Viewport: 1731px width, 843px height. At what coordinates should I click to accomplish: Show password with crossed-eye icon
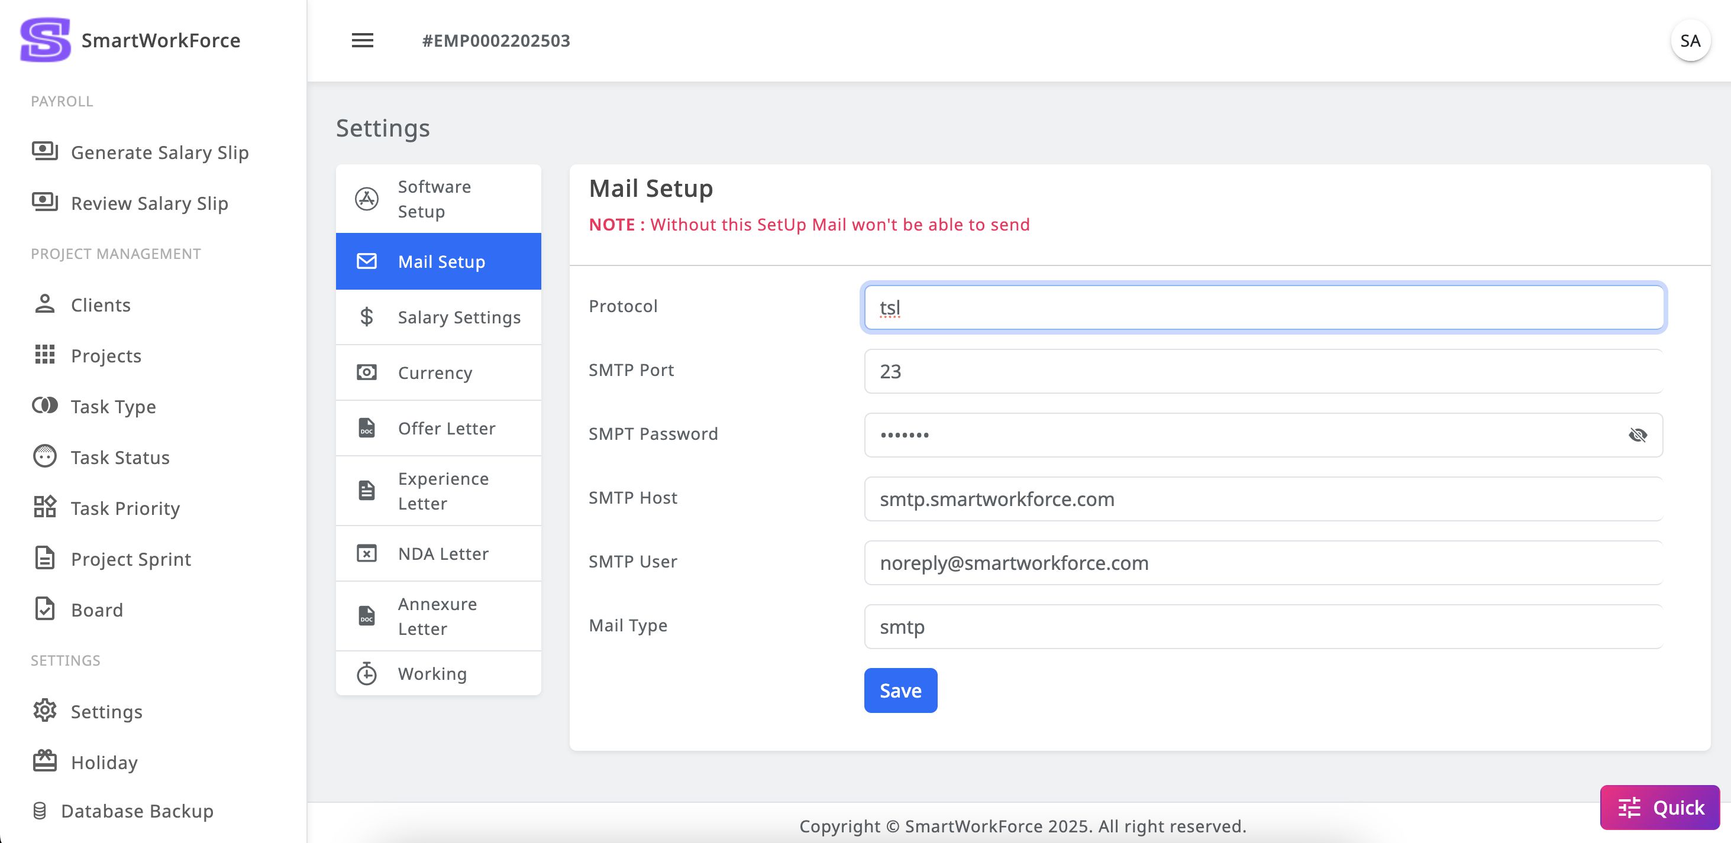point(1638,435)
